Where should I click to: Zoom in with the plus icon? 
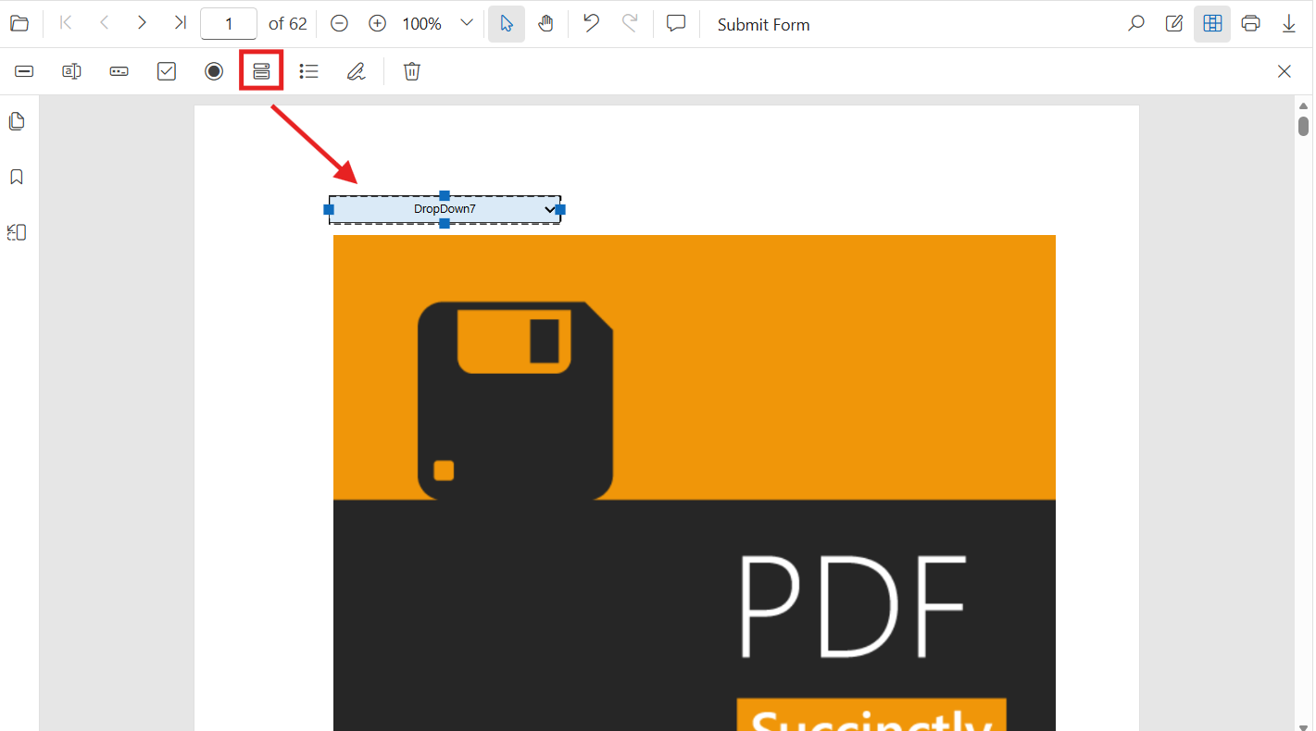377,24
